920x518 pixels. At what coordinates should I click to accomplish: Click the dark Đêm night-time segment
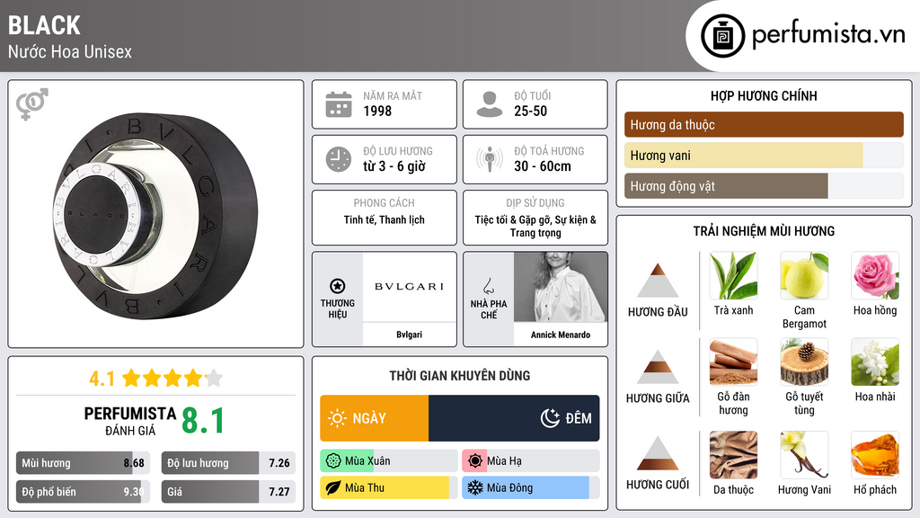(x=514, y=418)
